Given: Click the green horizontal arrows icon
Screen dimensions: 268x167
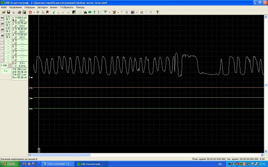Looking at the screenshot, I should (90, 12).
